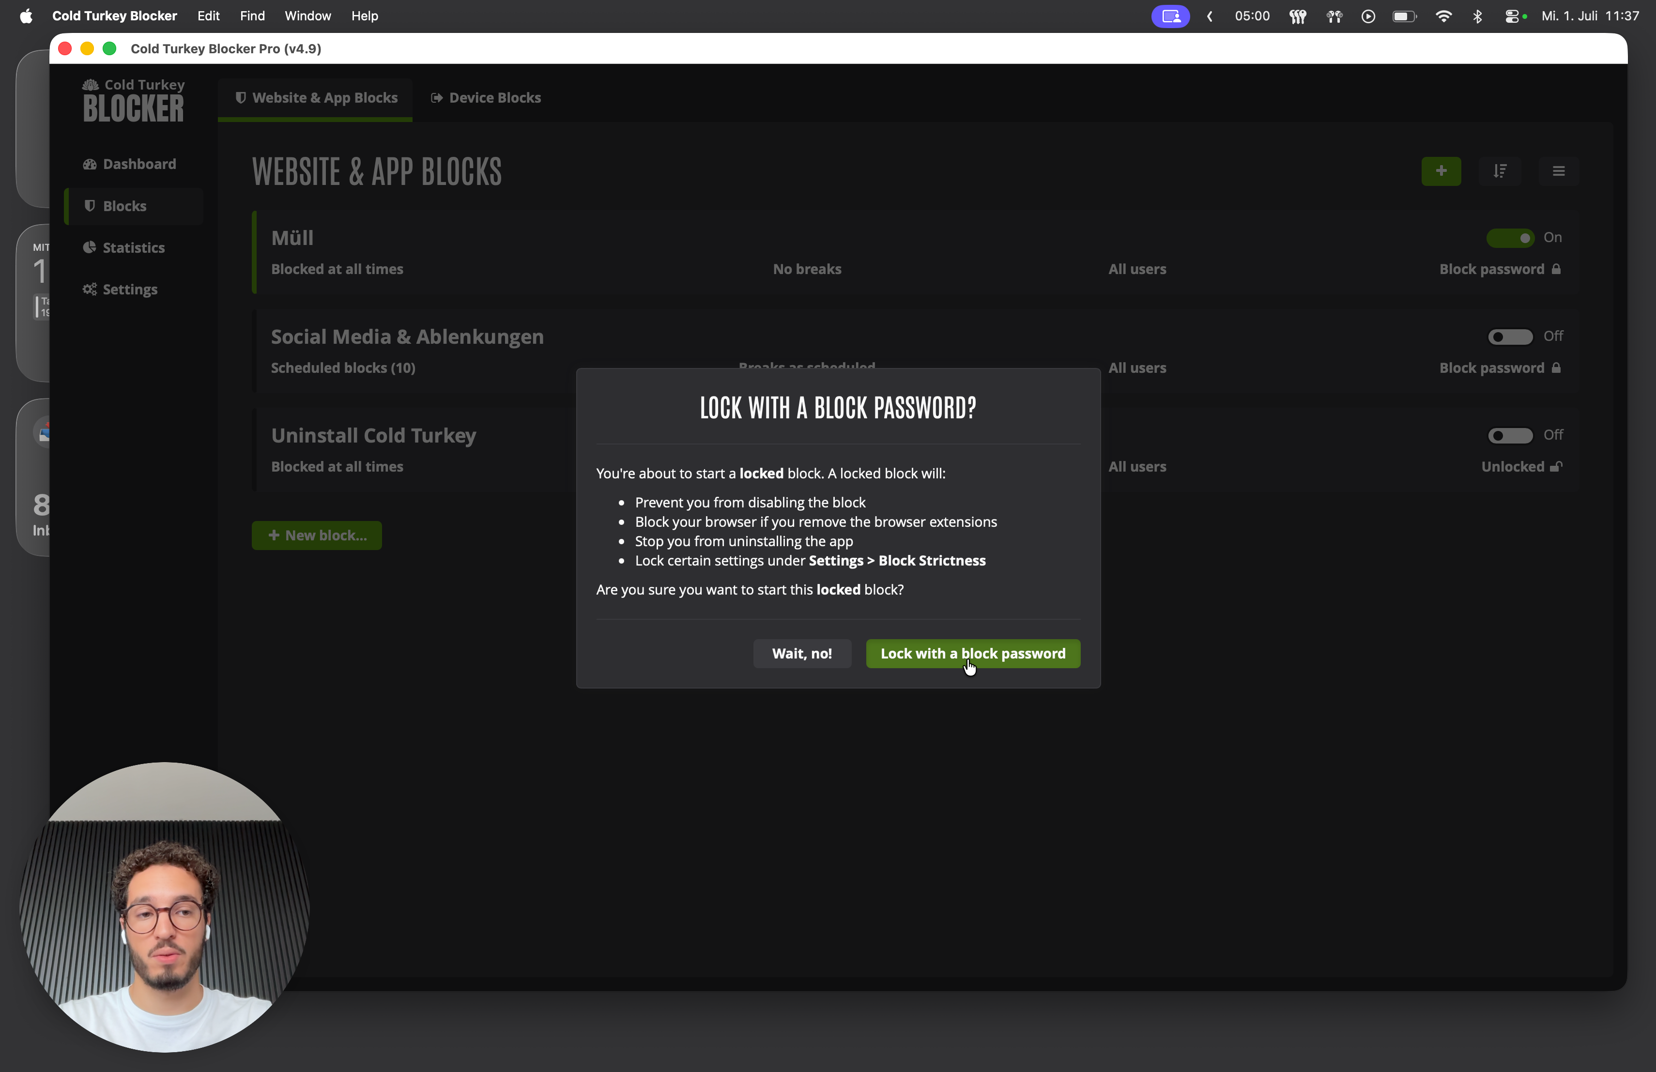Open the Apple menu
This screenshot has height=1072, width=1656.
tap(26, 15)
